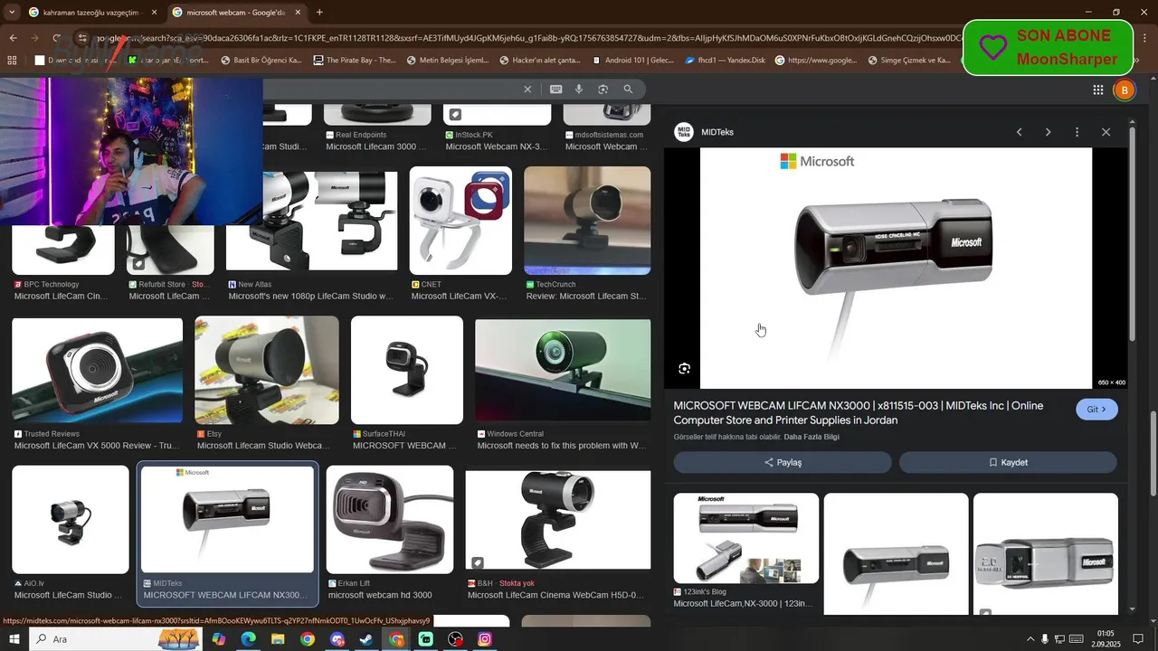Open the large Microsoft NX3000 preview image
The height and width of the screenshot is (651, 1158).
pyautogui.click(x=896, y=269)
